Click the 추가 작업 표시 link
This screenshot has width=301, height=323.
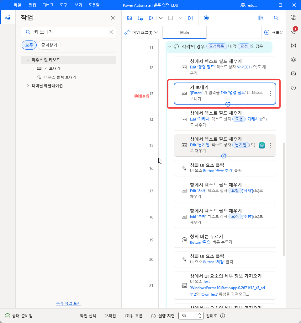[x=68, y=303]
